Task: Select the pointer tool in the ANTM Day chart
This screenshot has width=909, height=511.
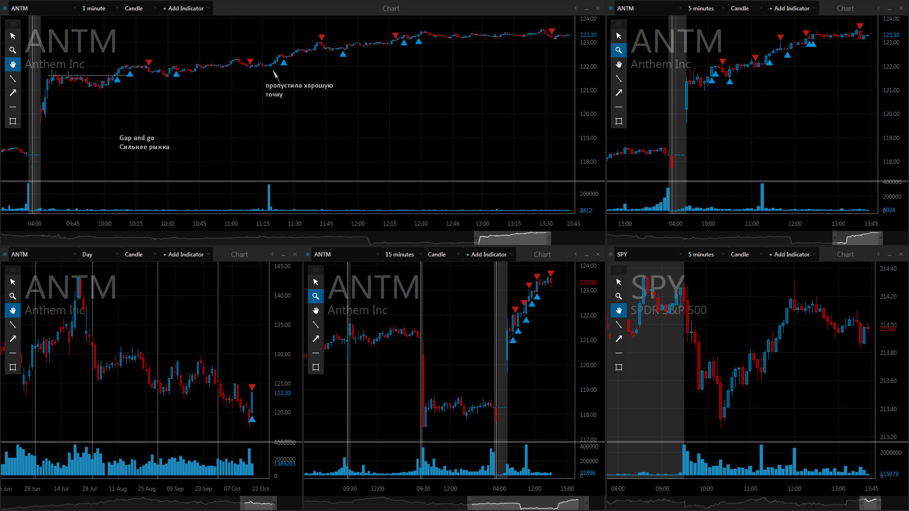Action: pyautogui.click(x=13, y=282)
